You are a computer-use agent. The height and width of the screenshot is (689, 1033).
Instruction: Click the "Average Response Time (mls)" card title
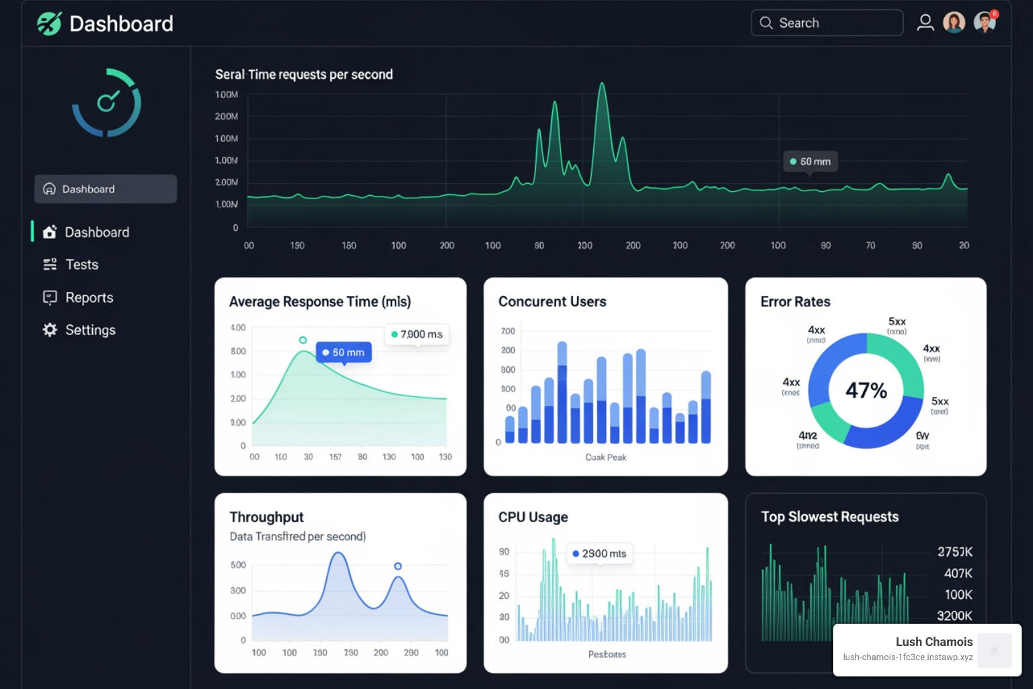tap(320, 301)
